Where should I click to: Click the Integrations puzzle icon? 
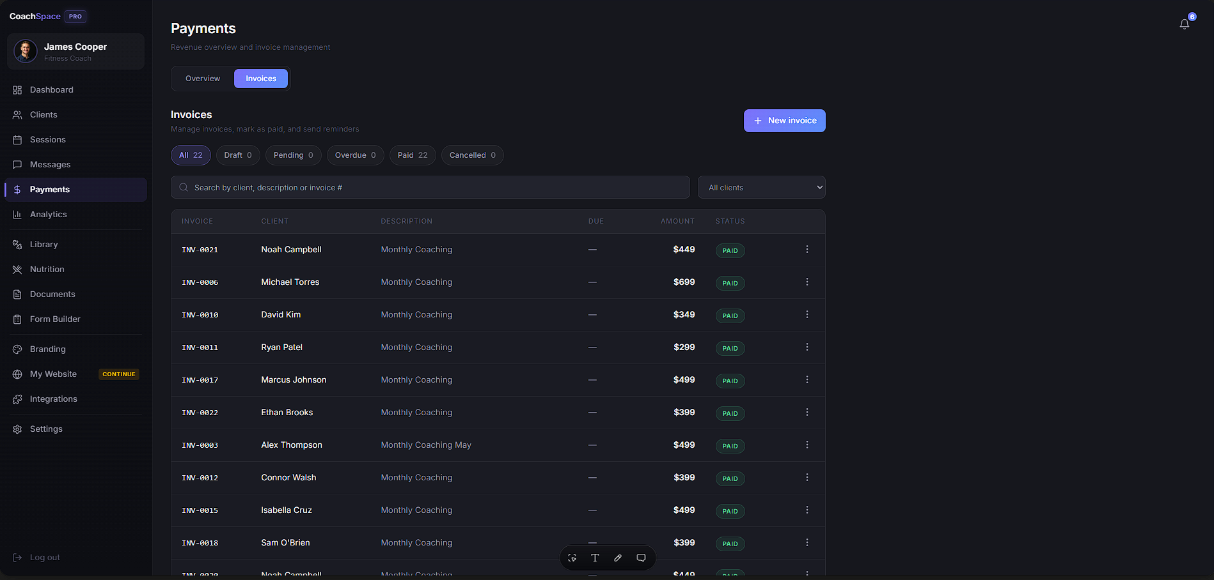[17, 399]
